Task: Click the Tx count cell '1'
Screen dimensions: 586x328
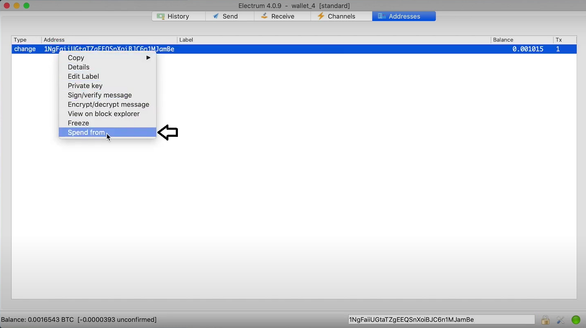Action: pos(558,49)
